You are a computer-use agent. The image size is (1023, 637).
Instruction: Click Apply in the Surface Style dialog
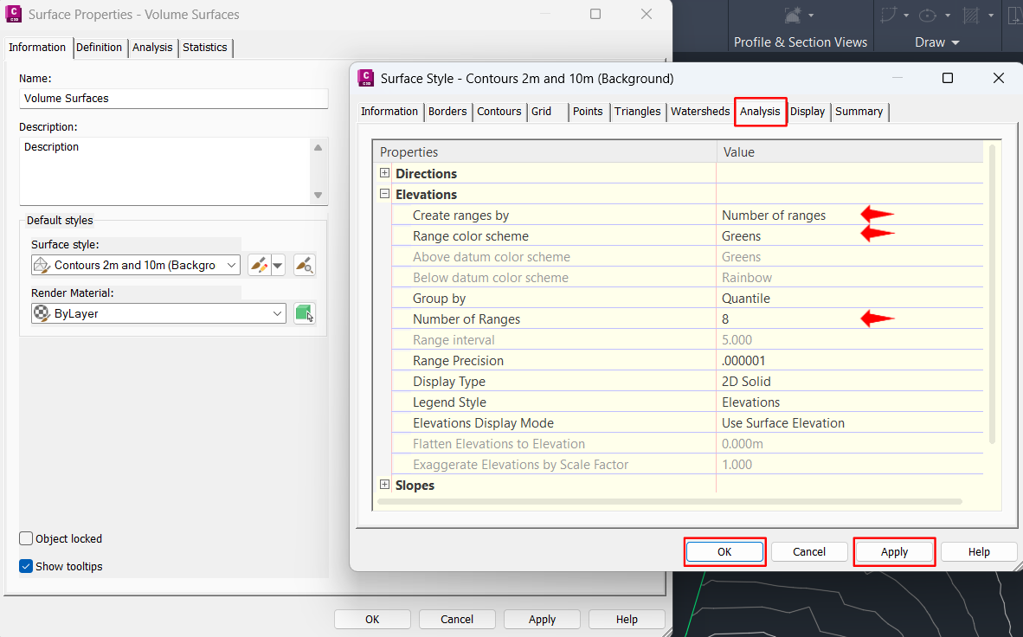point(894,551)
